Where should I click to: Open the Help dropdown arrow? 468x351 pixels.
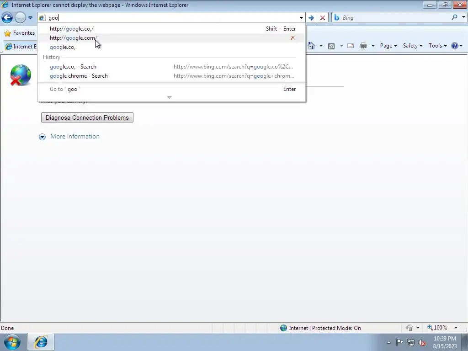pyautogui.click(x=461, y=46)
